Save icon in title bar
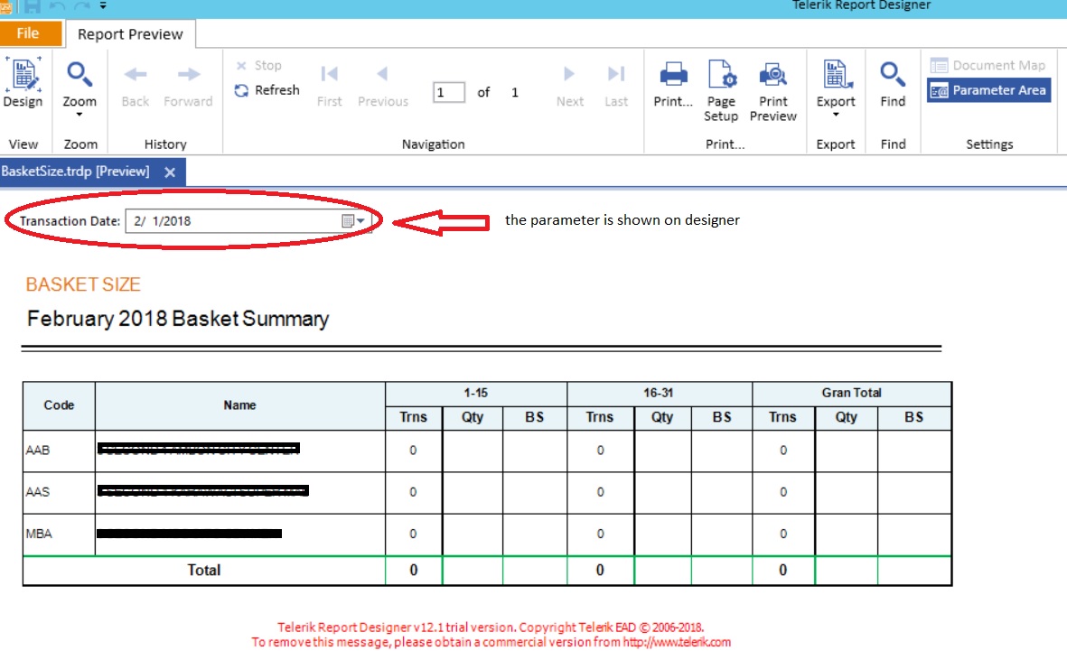Viewport: 1067px width, 660px height. click(x=32, y=6)
